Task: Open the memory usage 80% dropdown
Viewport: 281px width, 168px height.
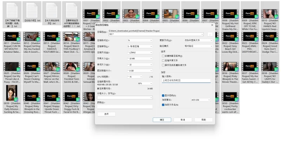Action: pyautogui.click(x=145, y=83)
